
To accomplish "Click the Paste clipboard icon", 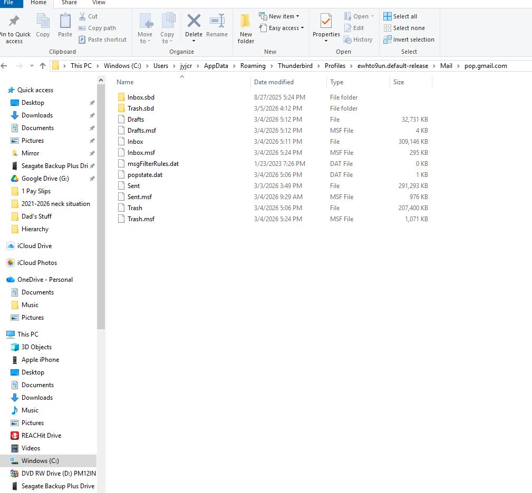I will (x=65, y=21).
